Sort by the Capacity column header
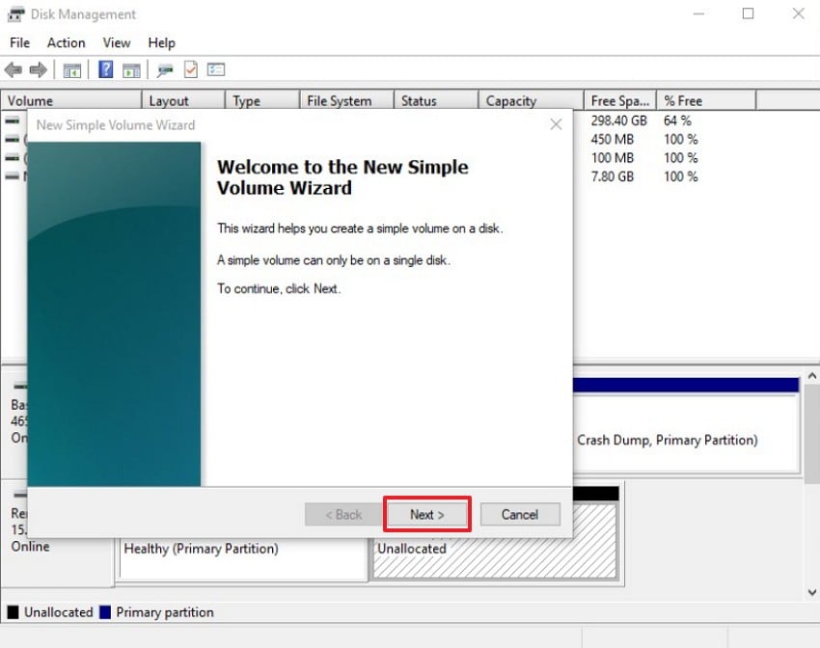Screen dimensions: 820x648 point(532,100)
